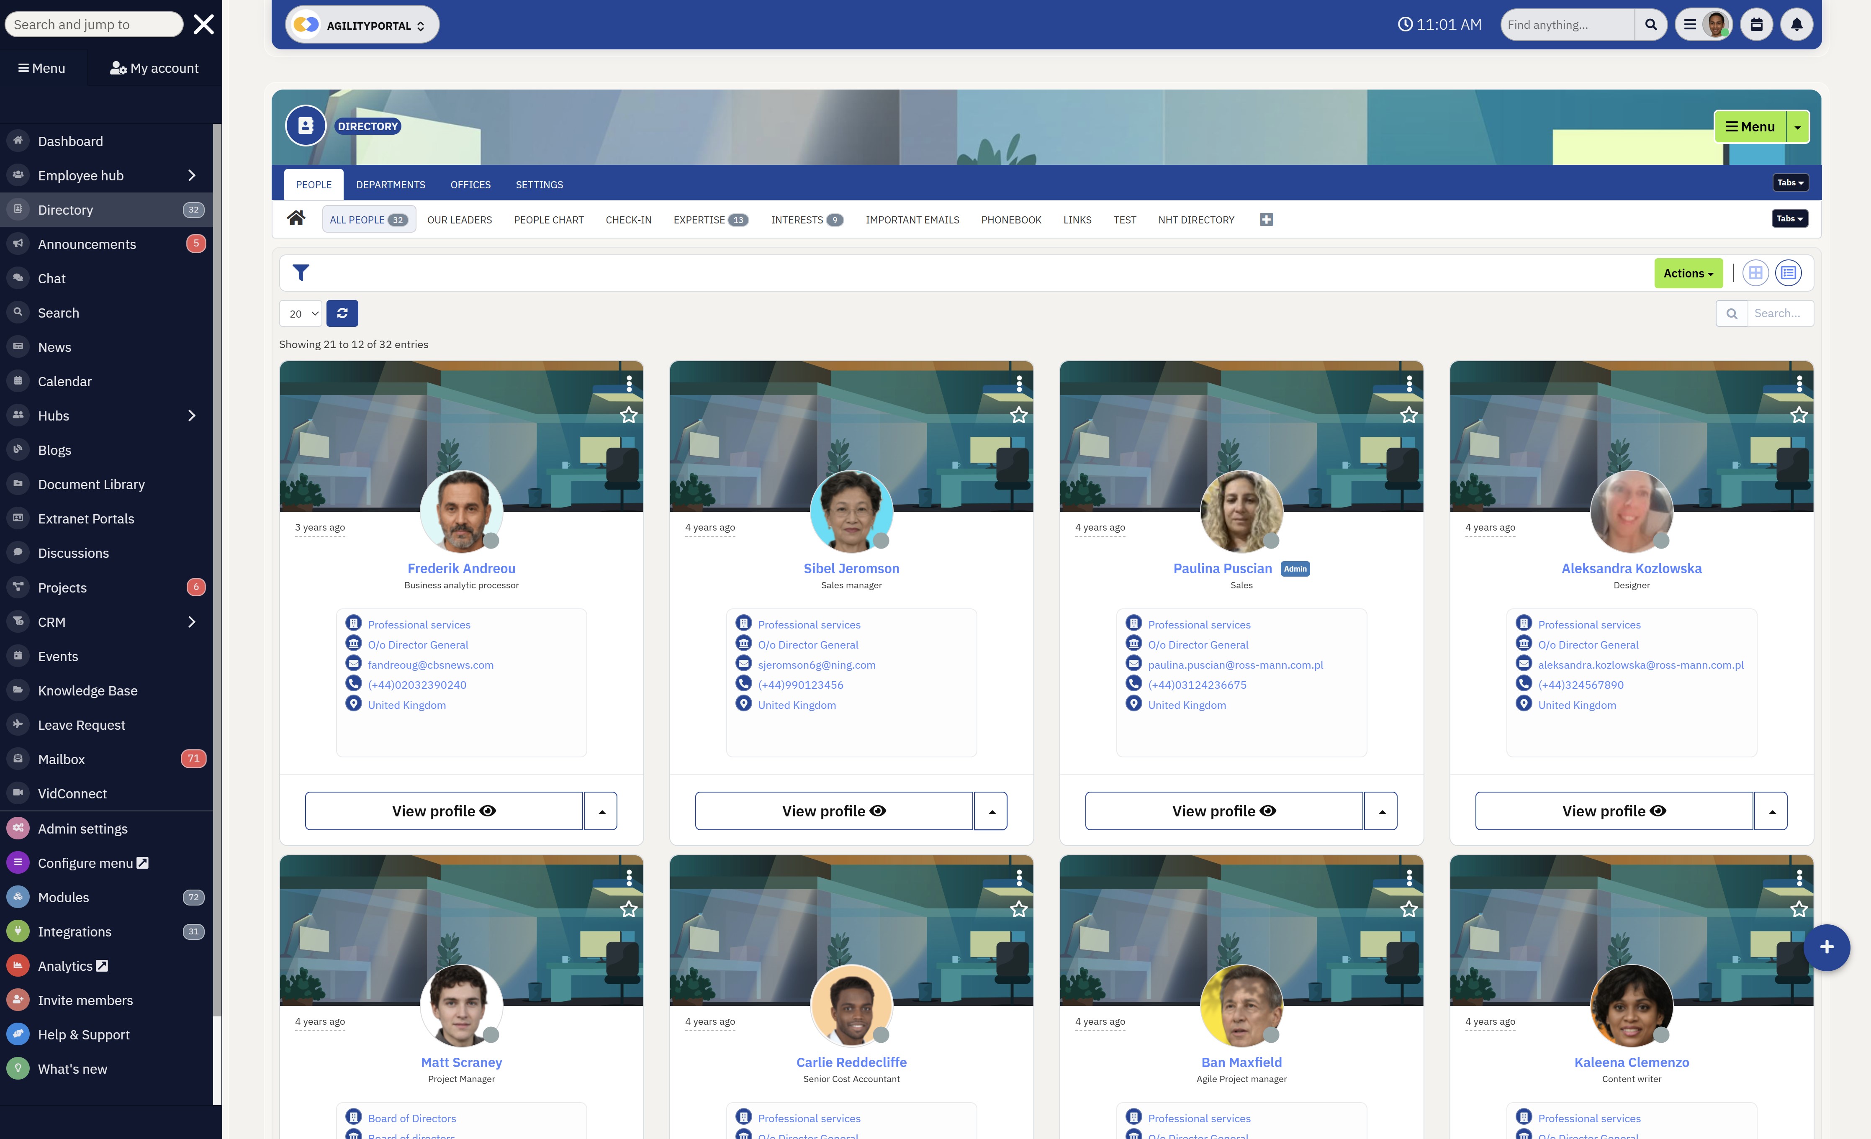Expand the green Menu button's arrow
Screen dimensions: 1871x1139
point(1797,127)
